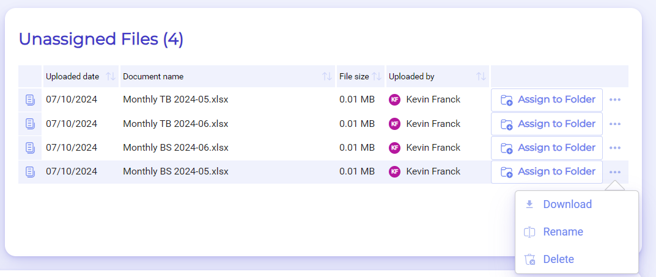
Task: Assign Monthly TB 2024-05.xlsx to a folder
Action: click(x=547, y=100)
